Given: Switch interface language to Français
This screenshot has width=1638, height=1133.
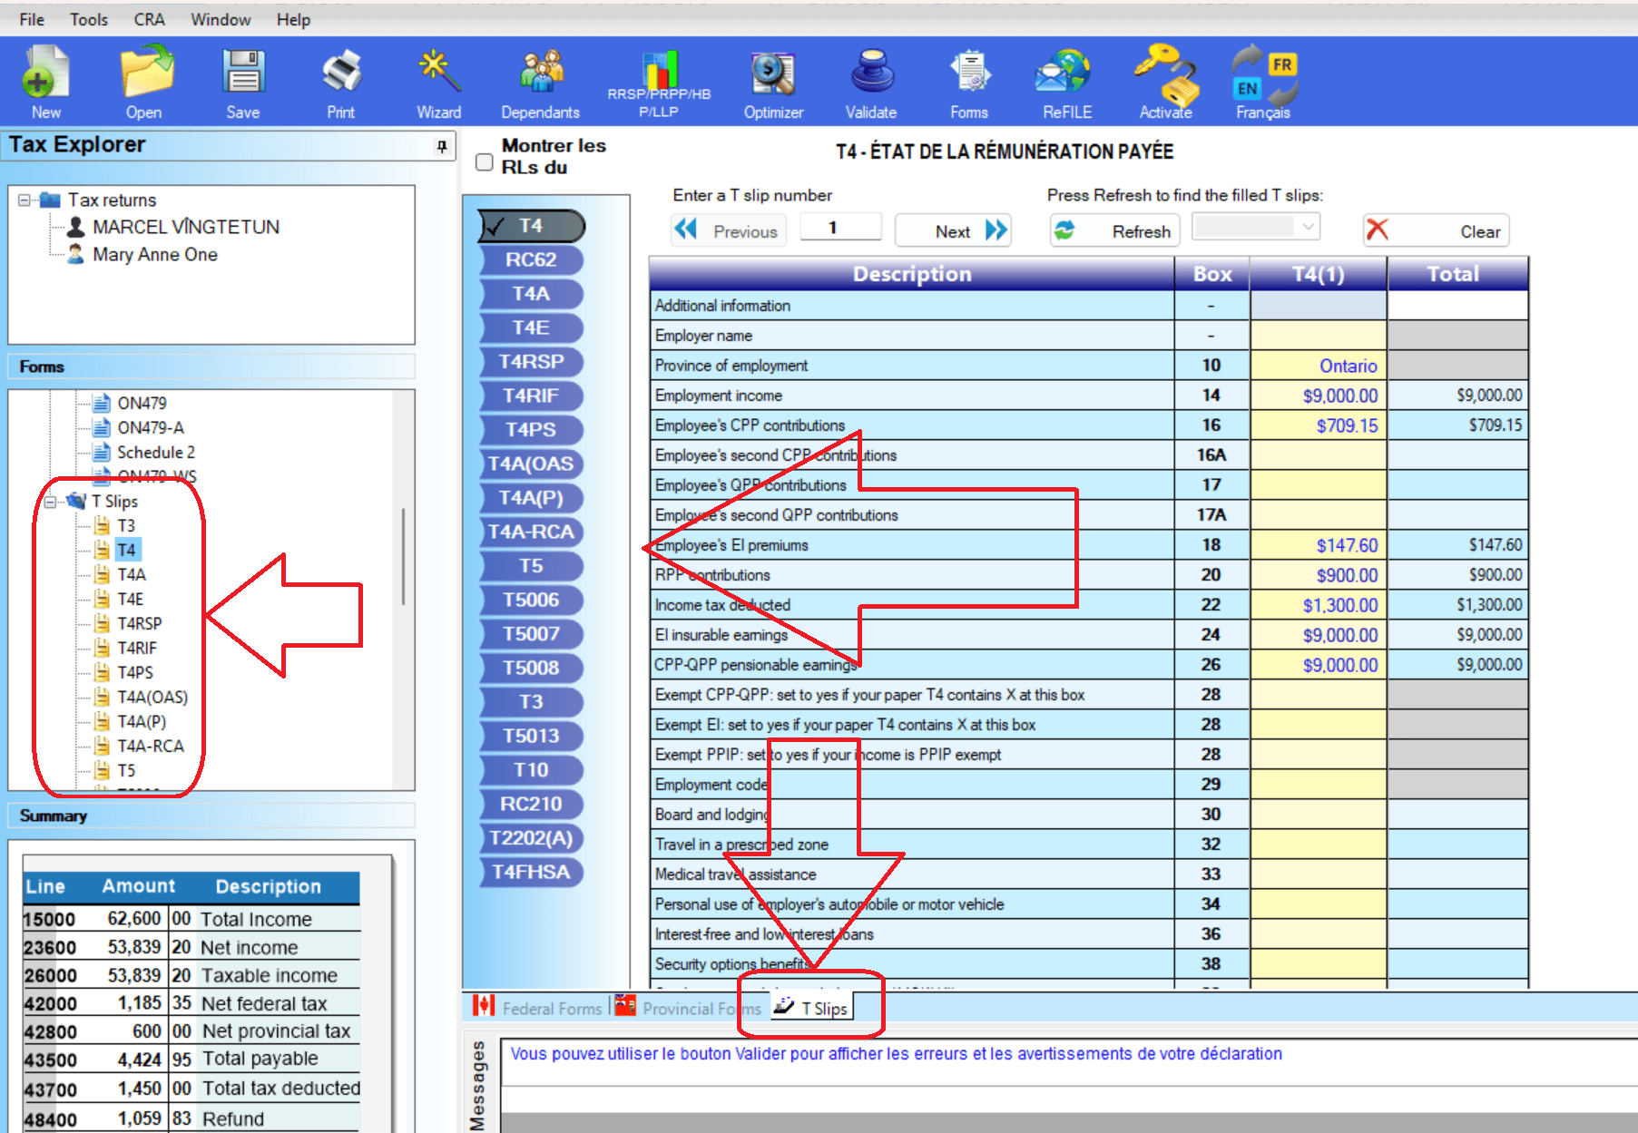Looking at the screenshot, I should pos(1262,82).
